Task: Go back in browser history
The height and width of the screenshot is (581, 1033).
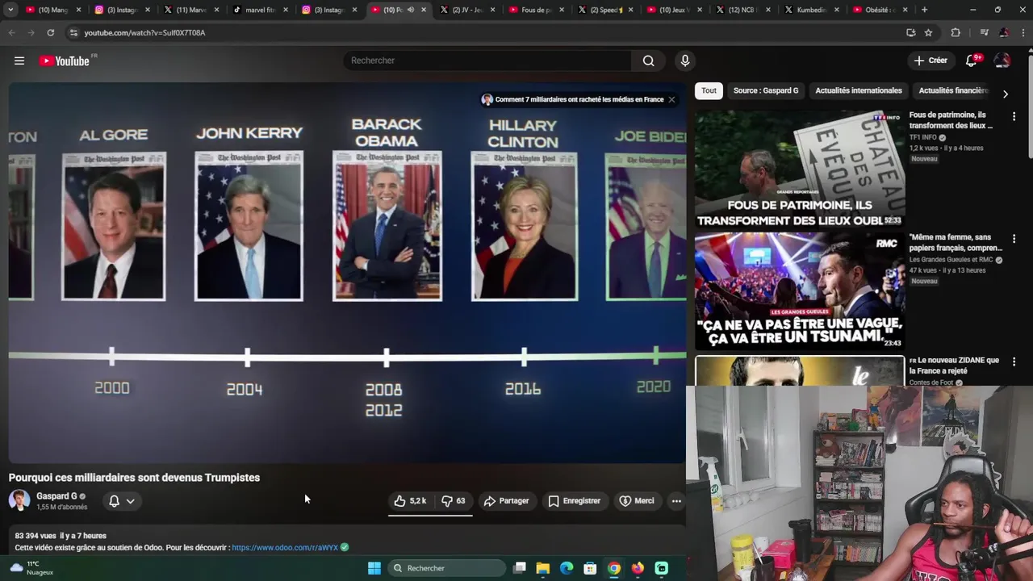Action: click(11, 32)
